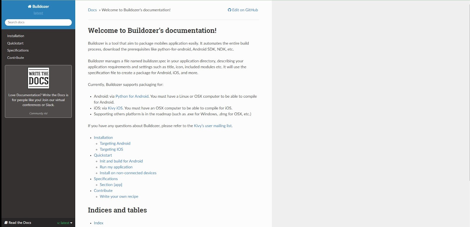470x227 pixels.
Task: Click the breadcrumb text Welcome to Buildozer's documentation
Action: 136,10
